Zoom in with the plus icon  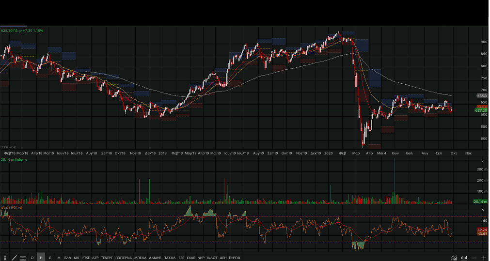point(483,258)
